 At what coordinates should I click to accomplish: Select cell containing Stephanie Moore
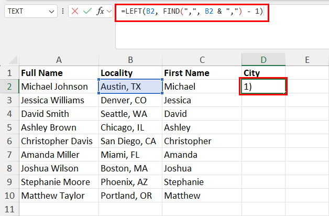59,182
